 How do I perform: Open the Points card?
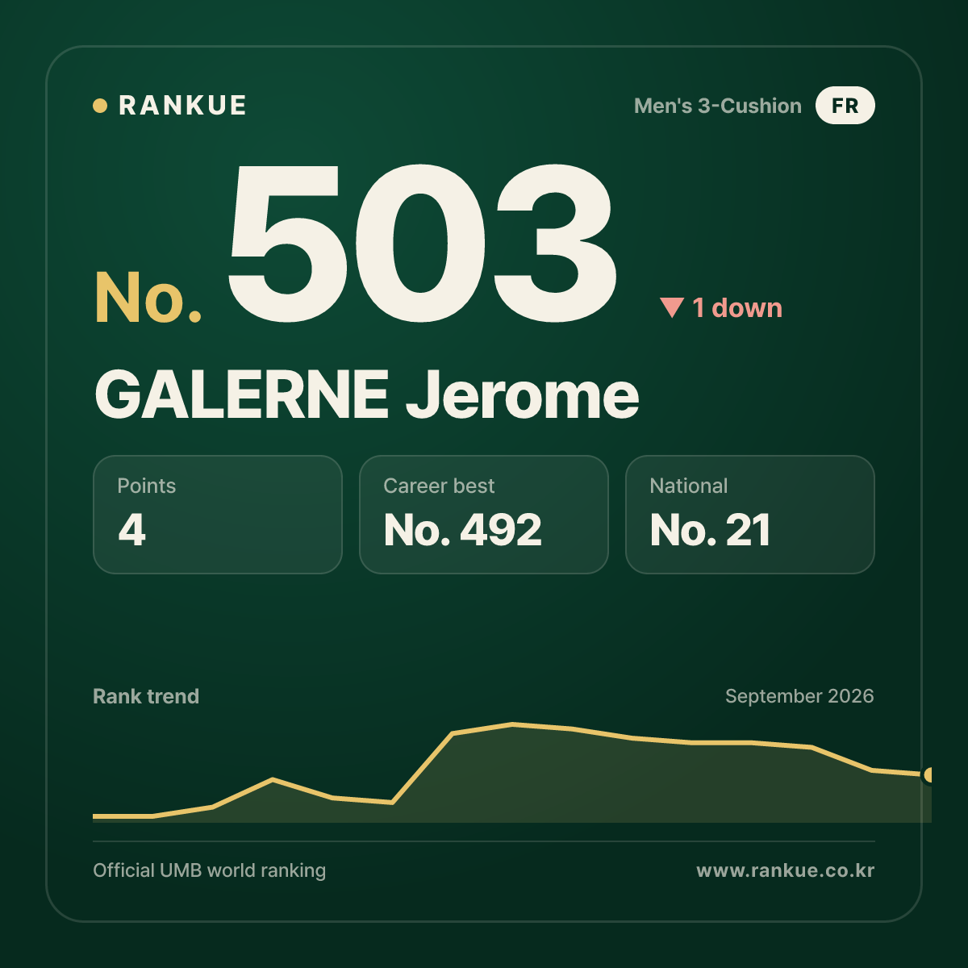218,515
